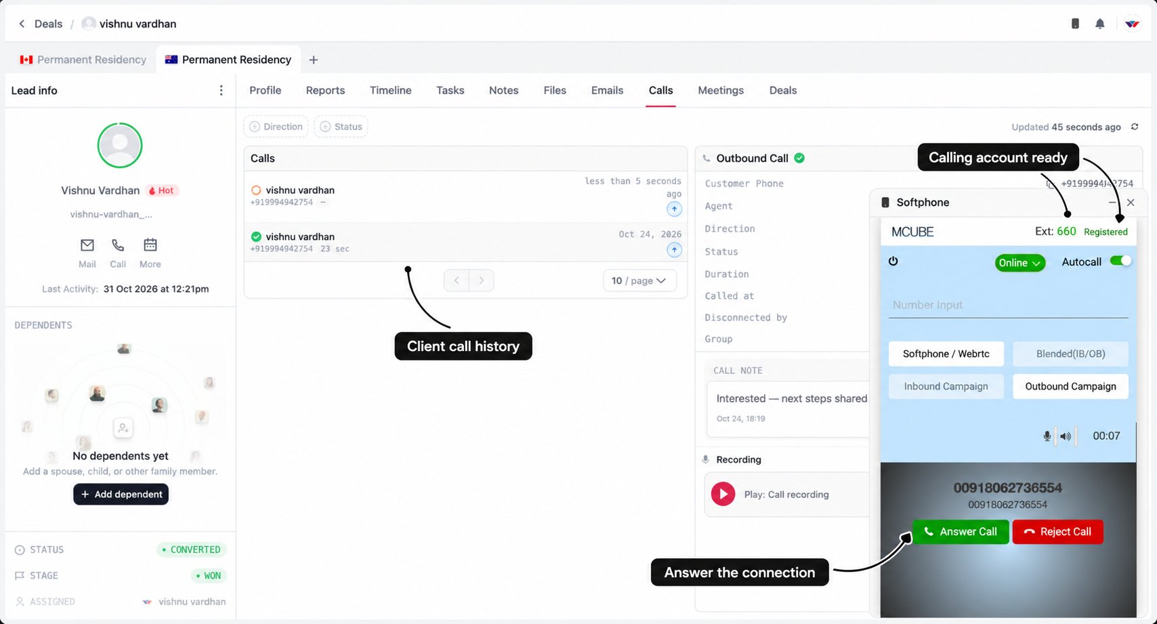The image size is (1157, 624).
Task: Open the Emails tab
Action: [607, 90]
